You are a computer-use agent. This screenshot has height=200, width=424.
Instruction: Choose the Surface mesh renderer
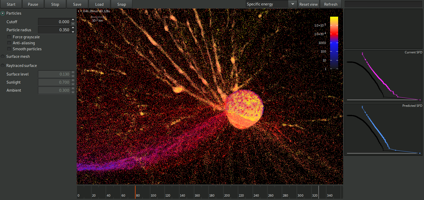coord(3,57)
